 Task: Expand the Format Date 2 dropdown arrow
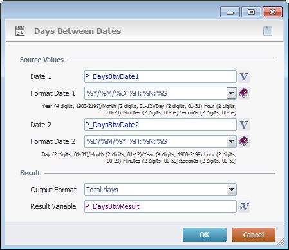coord(231,141)
